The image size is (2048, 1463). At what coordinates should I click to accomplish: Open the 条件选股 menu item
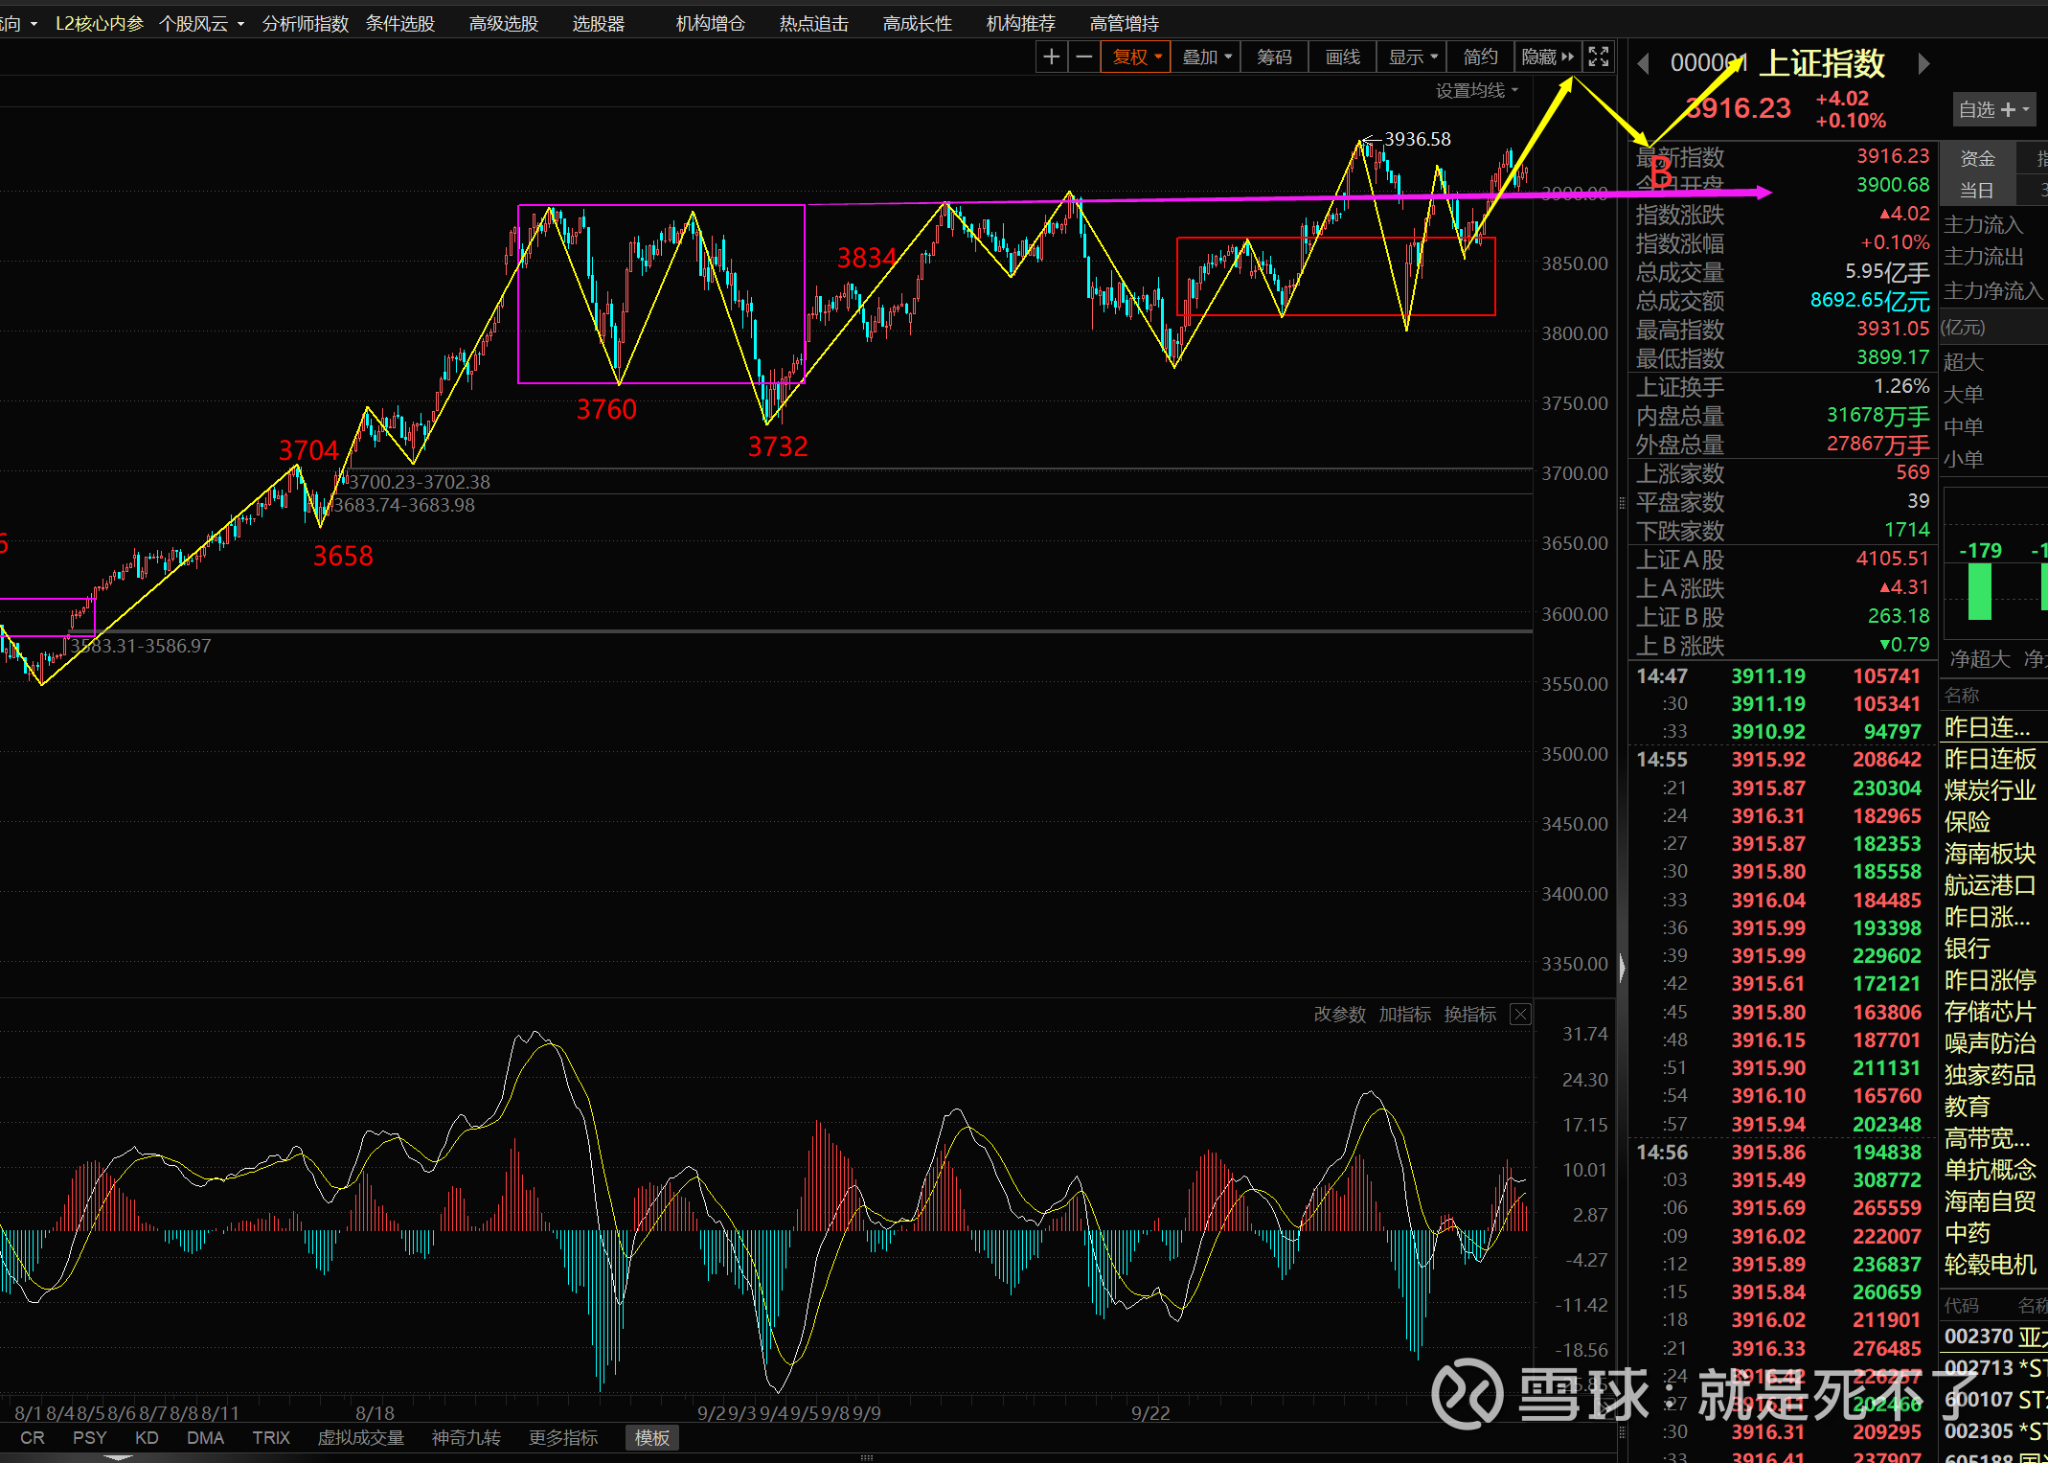[x=400, y=23]
